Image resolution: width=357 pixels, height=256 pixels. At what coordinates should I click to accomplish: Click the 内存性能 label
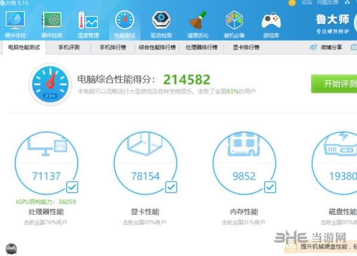[244, 212]
